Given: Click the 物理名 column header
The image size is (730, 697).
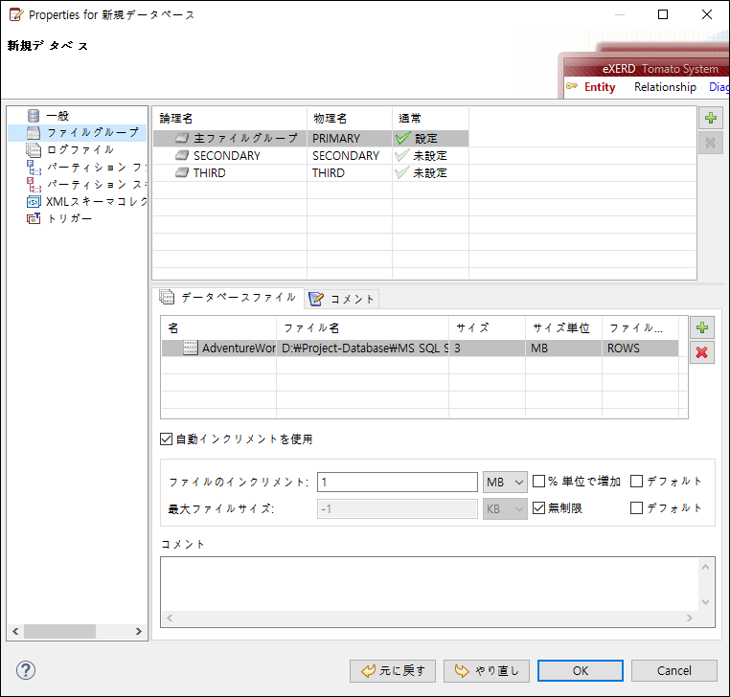Looking at the screenshot, I should point(349,118).
